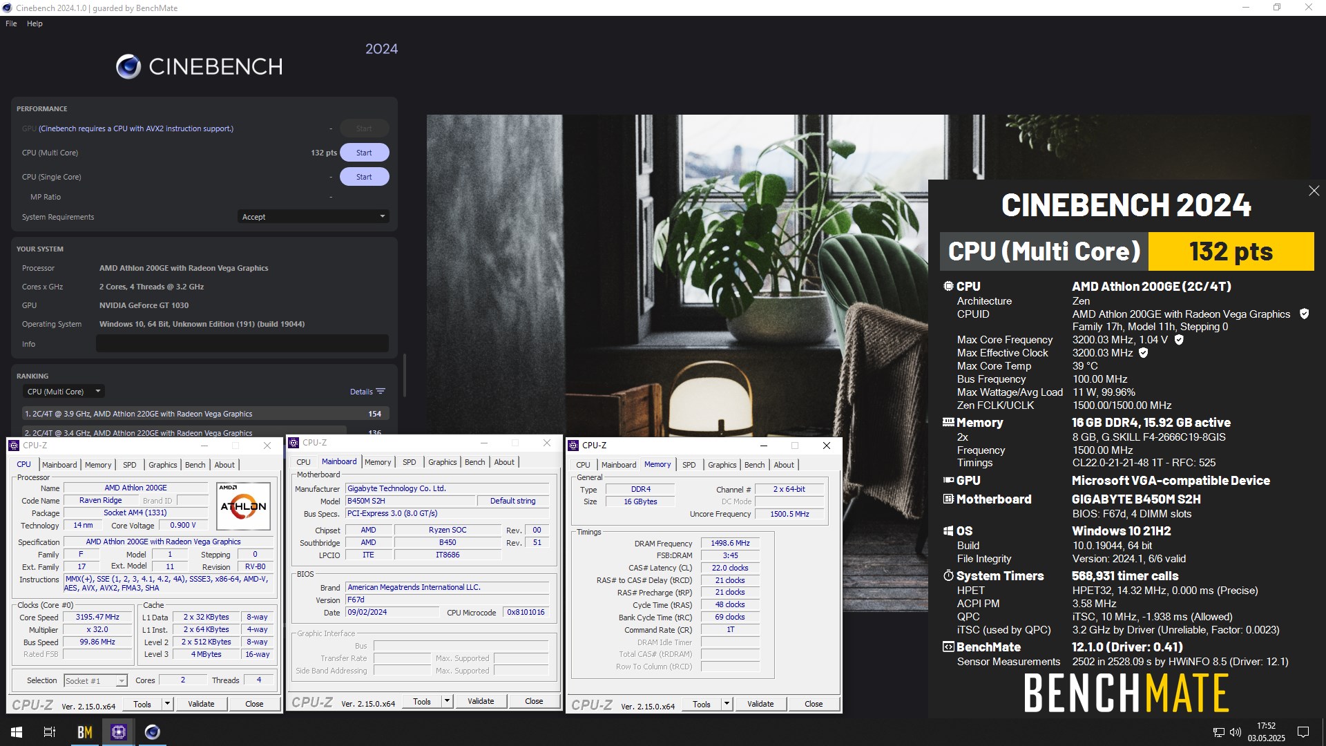Click the Details filter icon in Ranking
This screenshot has width=1326, height=746.
tap(381, 392)
